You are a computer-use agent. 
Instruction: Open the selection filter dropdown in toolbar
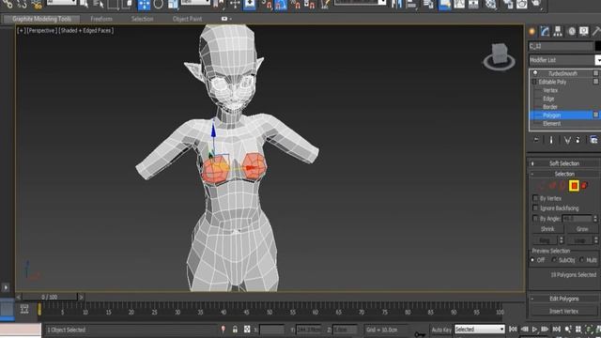(x=62, y=2)
